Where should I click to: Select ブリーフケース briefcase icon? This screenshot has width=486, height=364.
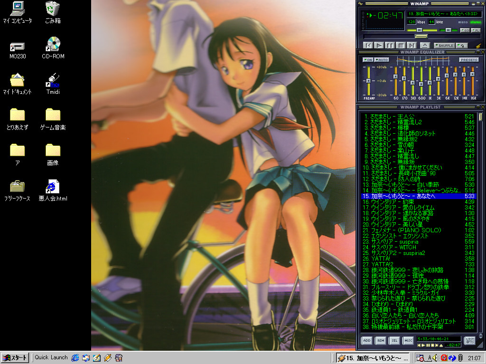[18, 191]
